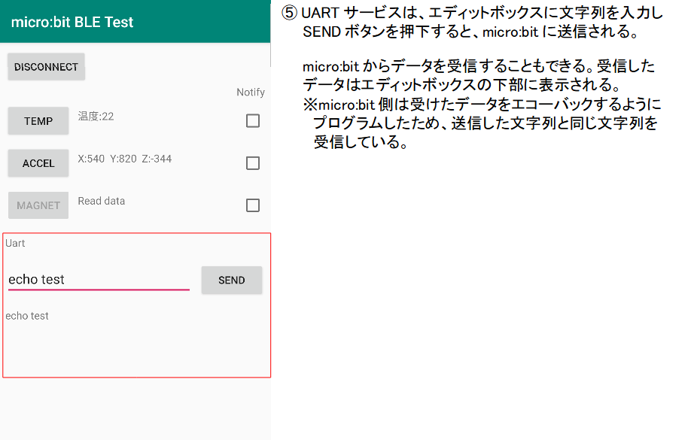The image size is (694, 440).
Task: Toggle the MAGNET Notify checkbox
Action: click(252, 205)
